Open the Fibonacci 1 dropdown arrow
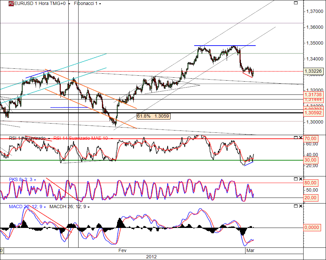The height and width of the screenshot is (260, 326). [x=100, y=4]
